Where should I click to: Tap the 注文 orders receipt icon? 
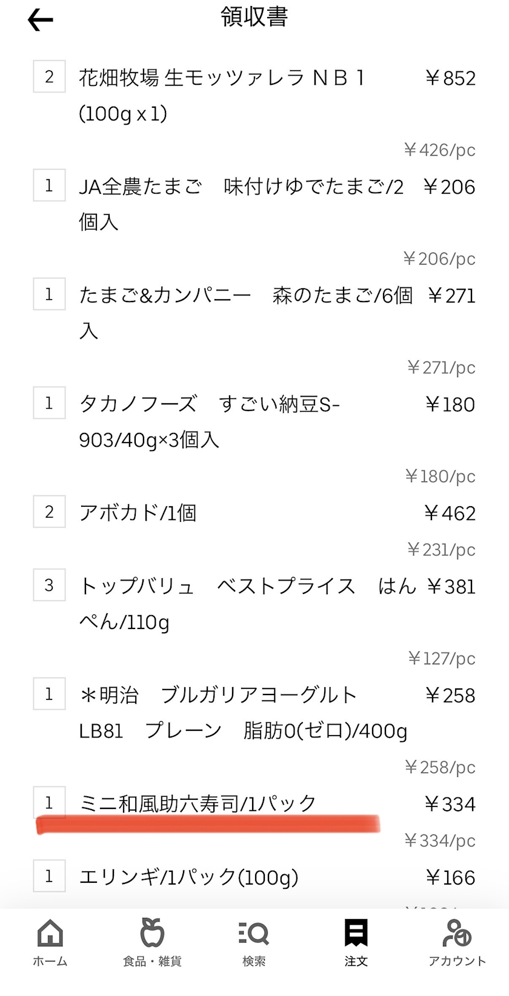point(356,933)
